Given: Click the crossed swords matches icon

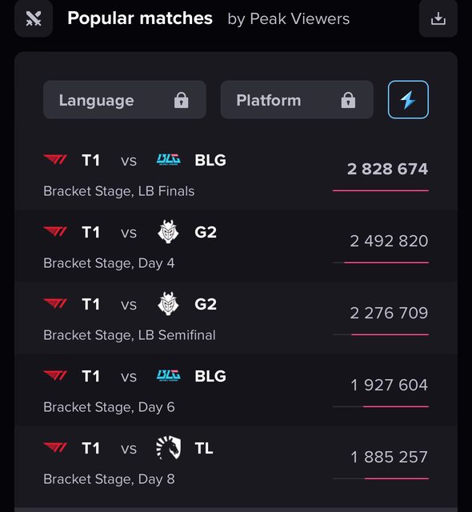Looking at the screenshot, I should (x=34, y=18).
